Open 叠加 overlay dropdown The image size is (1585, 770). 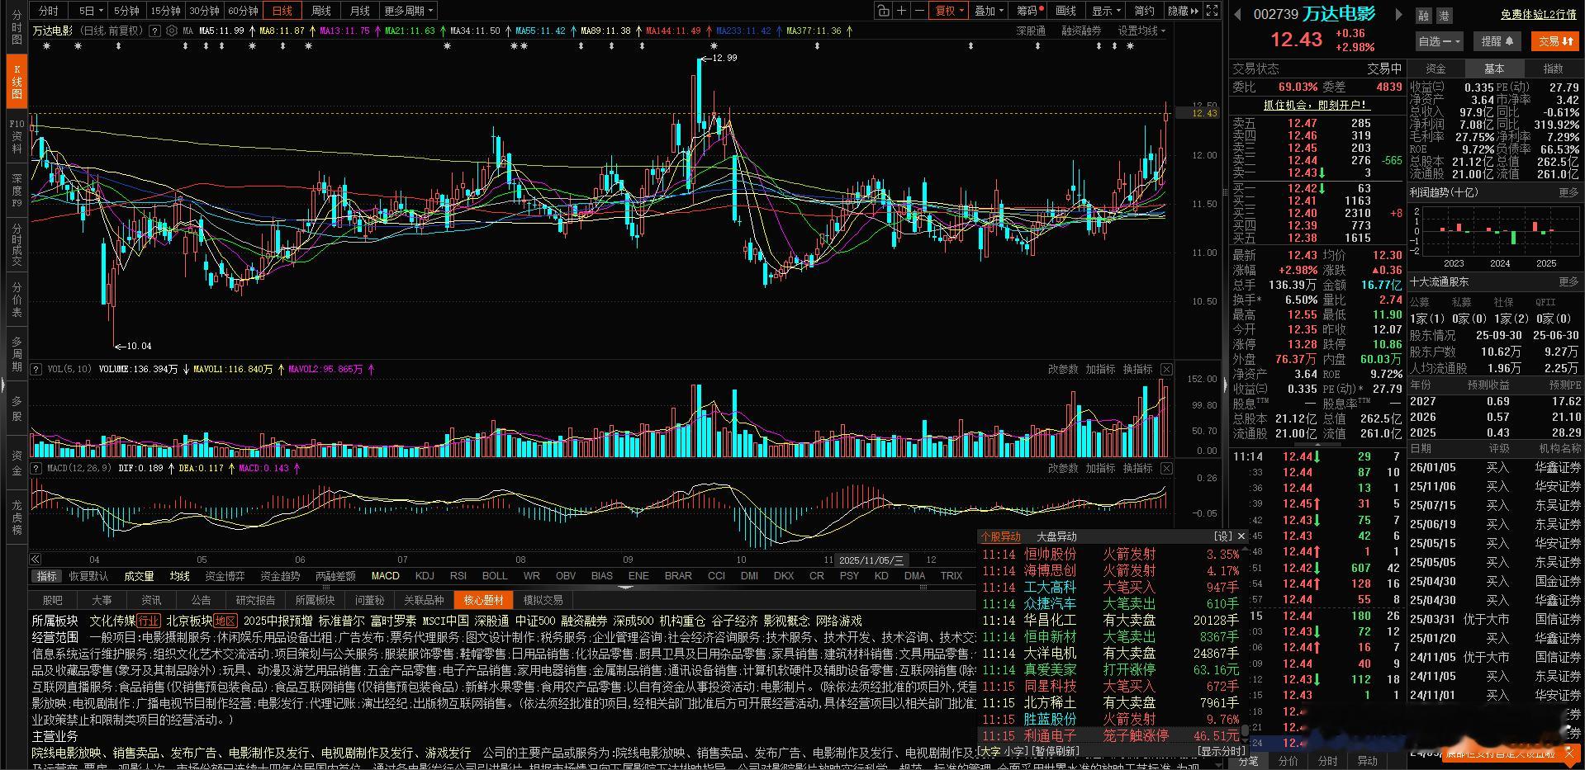[989, 11]
